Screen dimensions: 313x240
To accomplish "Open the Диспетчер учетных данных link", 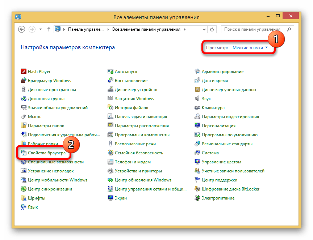I will click(x=229, y=89).
